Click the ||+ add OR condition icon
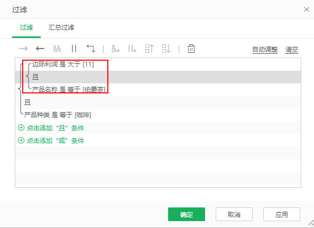Screen dimensions: 314x228 coord(132,49)
